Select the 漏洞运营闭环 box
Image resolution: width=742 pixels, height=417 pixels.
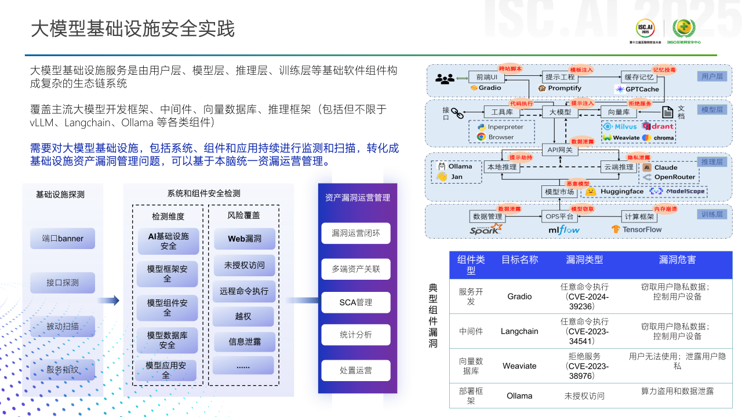[x=356, y=233]
